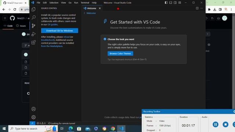This screenshot has height=132, width=235.
Task: Click the reload link
Action: click(x=66, y=37)
